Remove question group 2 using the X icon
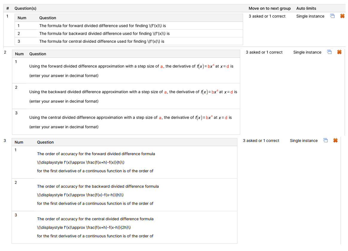Viewport: 348px width, 251px height. coord(339,52)
